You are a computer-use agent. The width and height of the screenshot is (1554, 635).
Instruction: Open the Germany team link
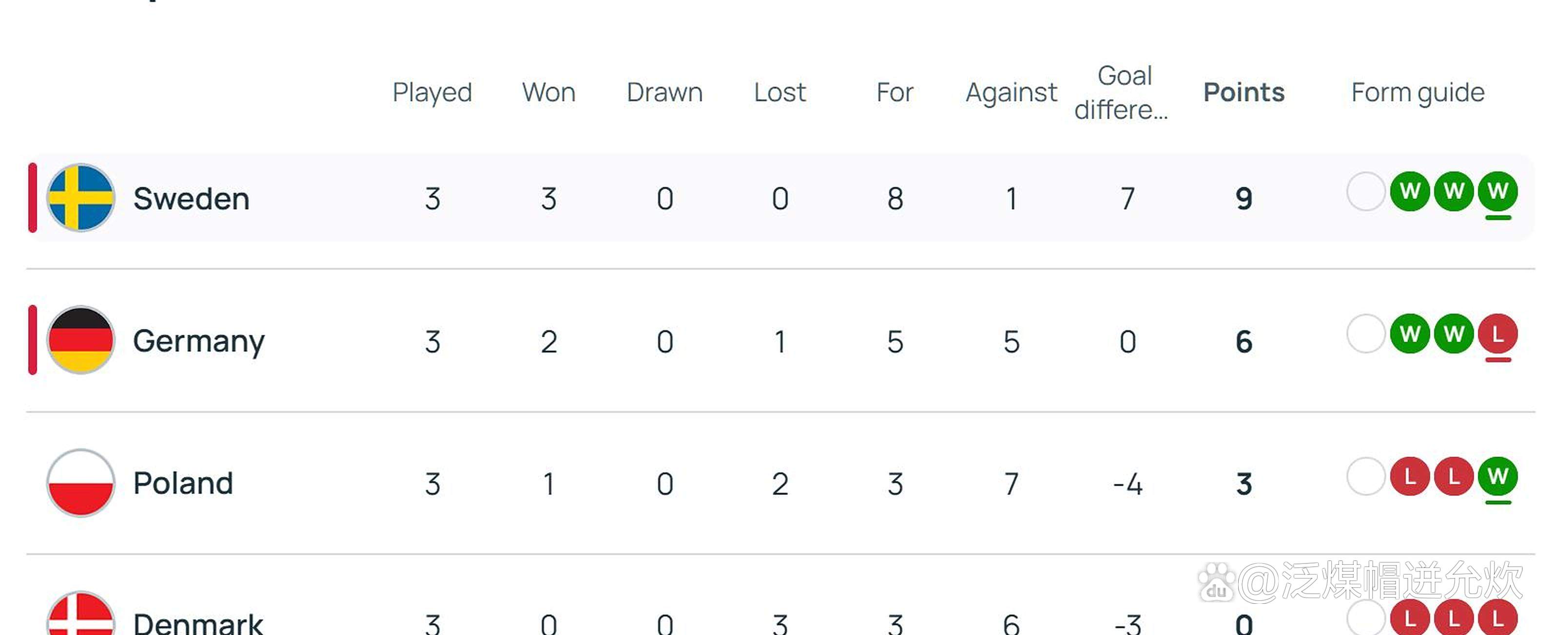tap(198, 341)
